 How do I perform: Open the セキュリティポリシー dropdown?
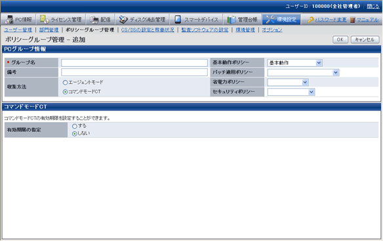pos(291,92)
